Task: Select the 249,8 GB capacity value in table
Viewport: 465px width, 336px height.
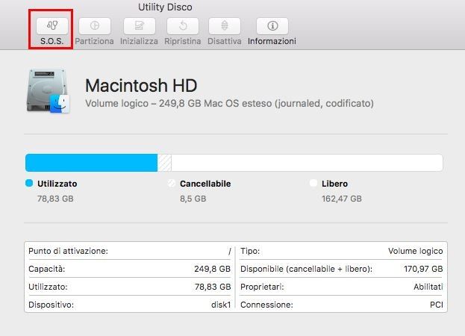Action: pyautogui.click(x=212, y=269)
